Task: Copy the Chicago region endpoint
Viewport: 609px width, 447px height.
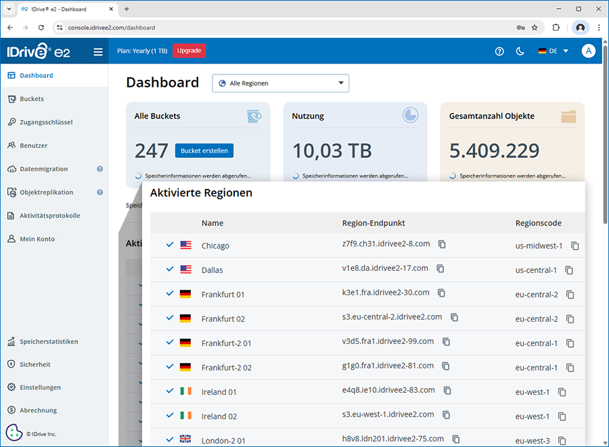Action: [442, 244]
